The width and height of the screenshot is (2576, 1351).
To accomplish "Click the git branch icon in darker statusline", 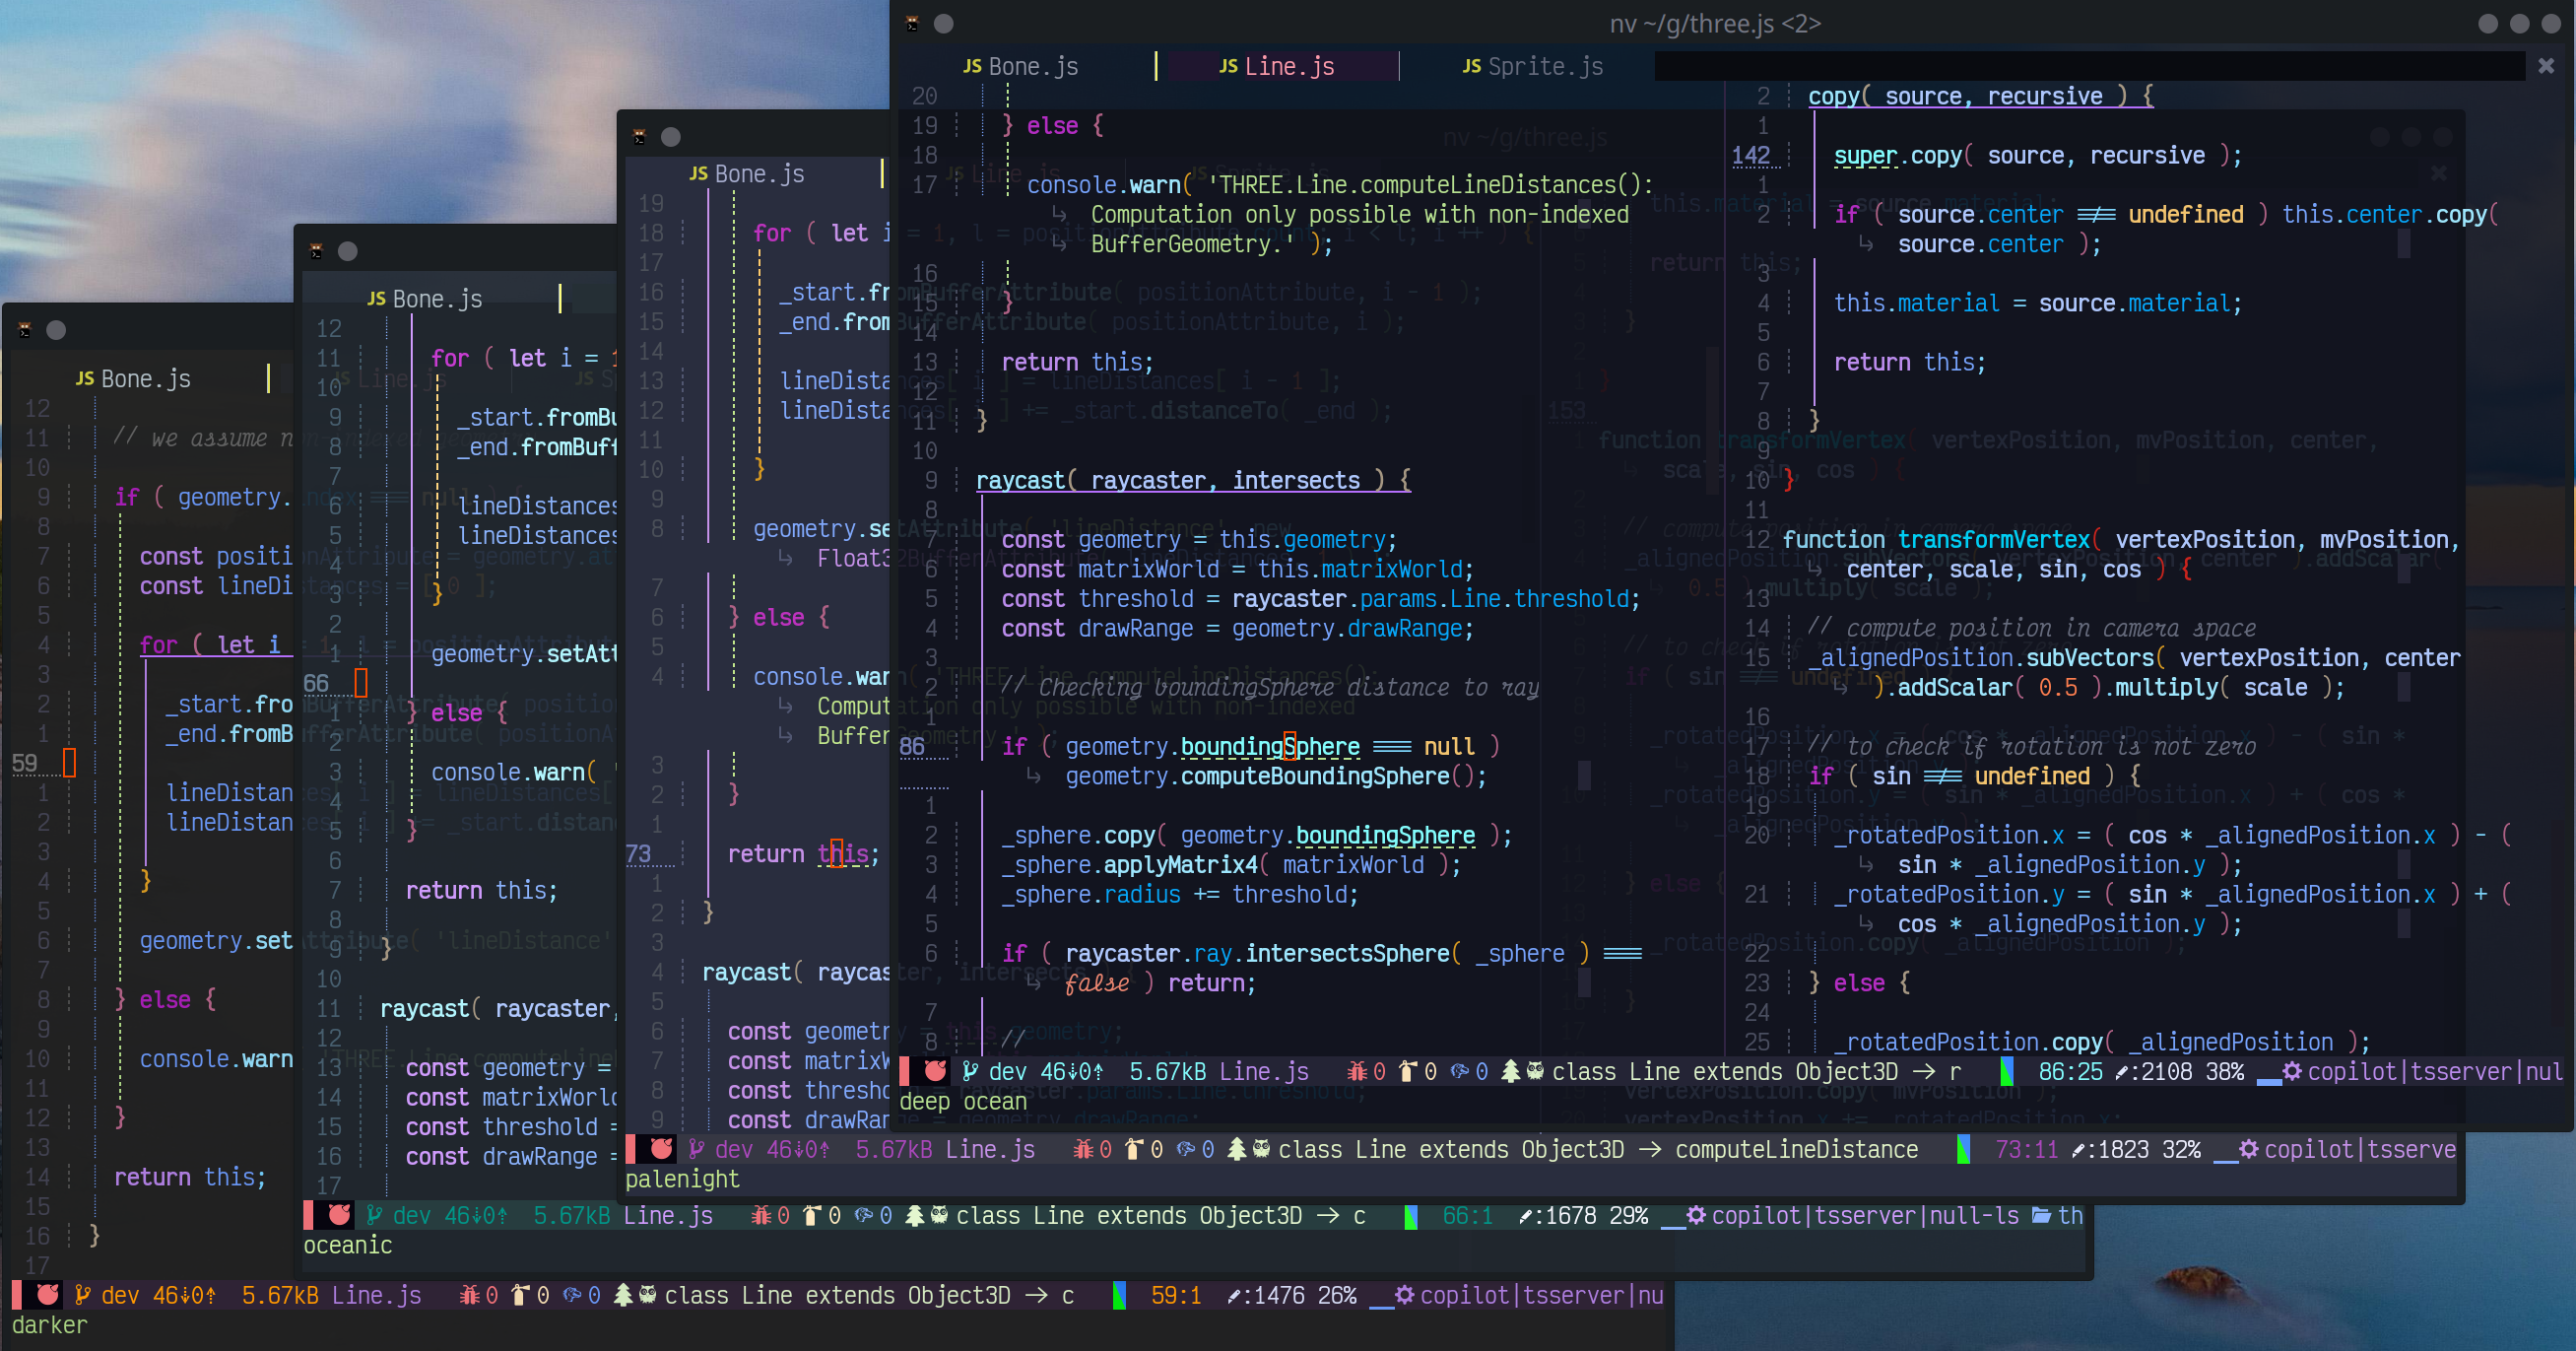I will [x=83, y=1295].
